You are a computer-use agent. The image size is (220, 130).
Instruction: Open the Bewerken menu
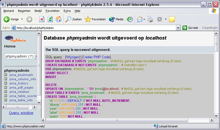coord(24,11)
